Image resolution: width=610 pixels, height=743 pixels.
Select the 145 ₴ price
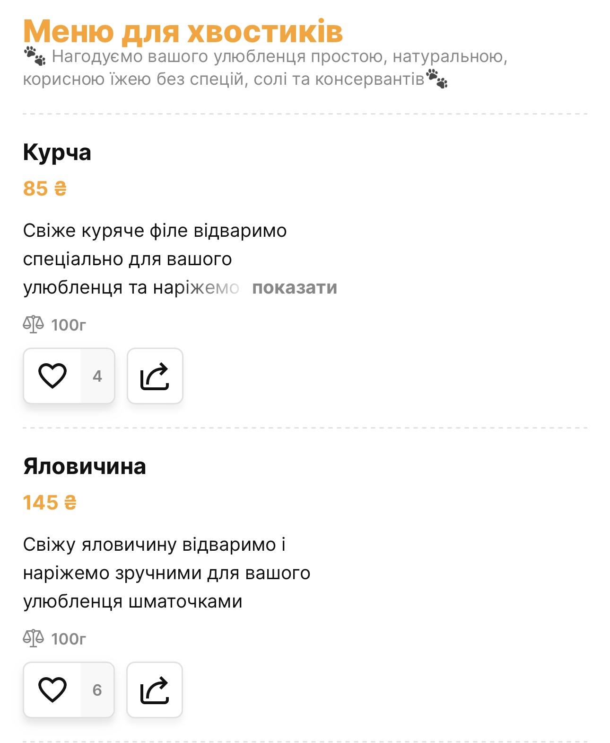[50, 502]
